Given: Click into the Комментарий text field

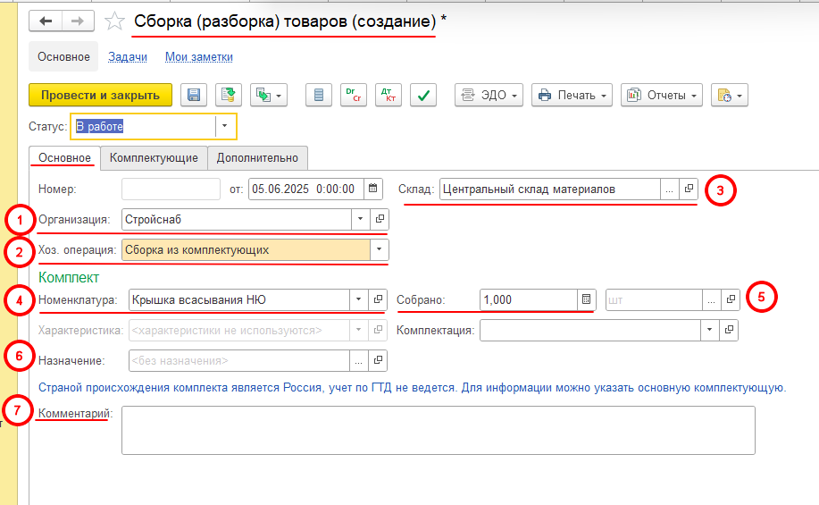Looking at the screenshot, I should (438, 430).
